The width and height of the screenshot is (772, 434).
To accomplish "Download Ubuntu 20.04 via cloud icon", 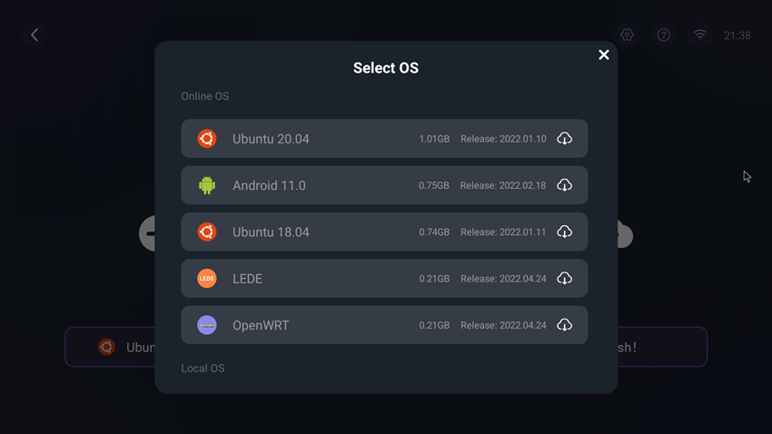I will (x=564, y=138).
